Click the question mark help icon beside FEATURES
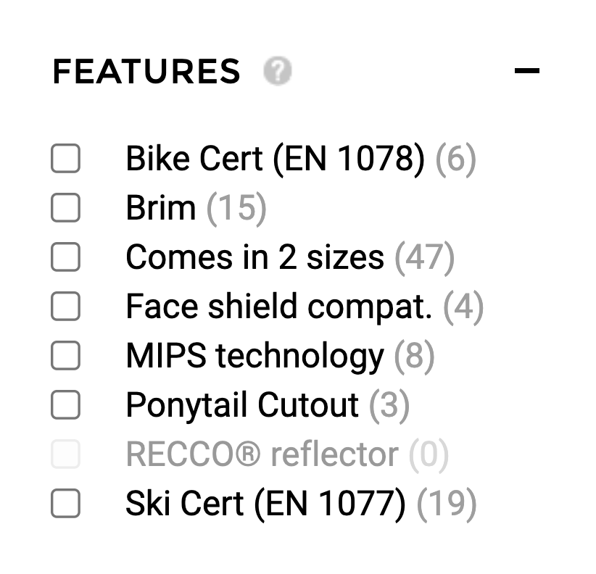The image size is (596, 574). point(277,72)
